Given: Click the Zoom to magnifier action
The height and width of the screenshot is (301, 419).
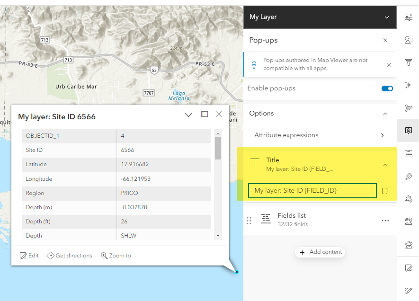Looking at the screenshot, I should [x=116, y=256].
